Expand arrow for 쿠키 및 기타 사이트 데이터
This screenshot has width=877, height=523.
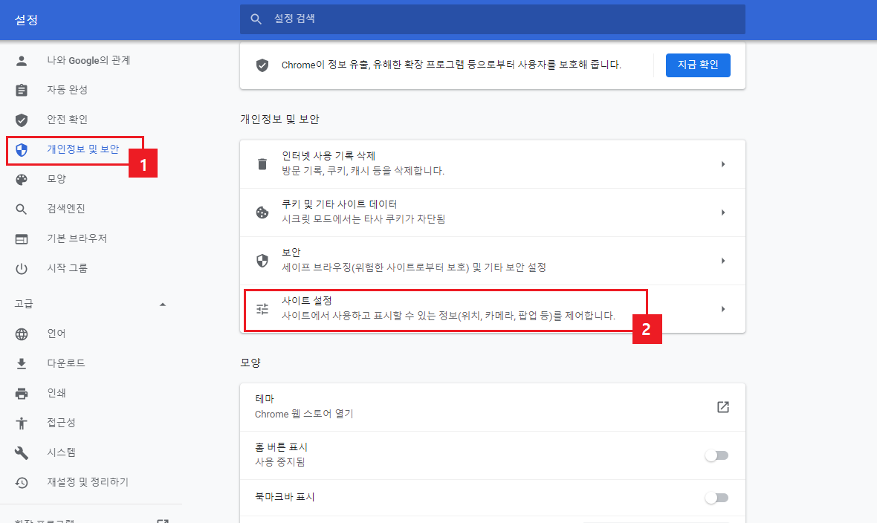tap(722, 212)
